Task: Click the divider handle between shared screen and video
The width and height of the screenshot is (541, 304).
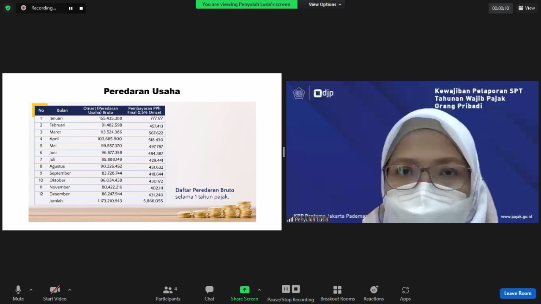Action: tap(284, 152)
